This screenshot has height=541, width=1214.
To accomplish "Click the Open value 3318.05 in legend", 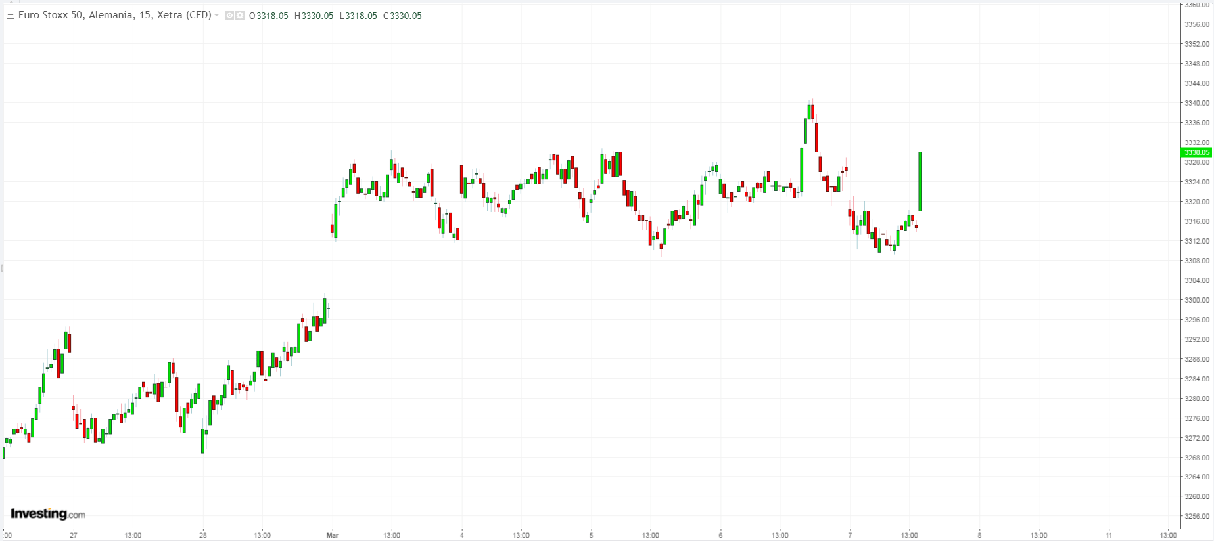I will coord(271,16).
